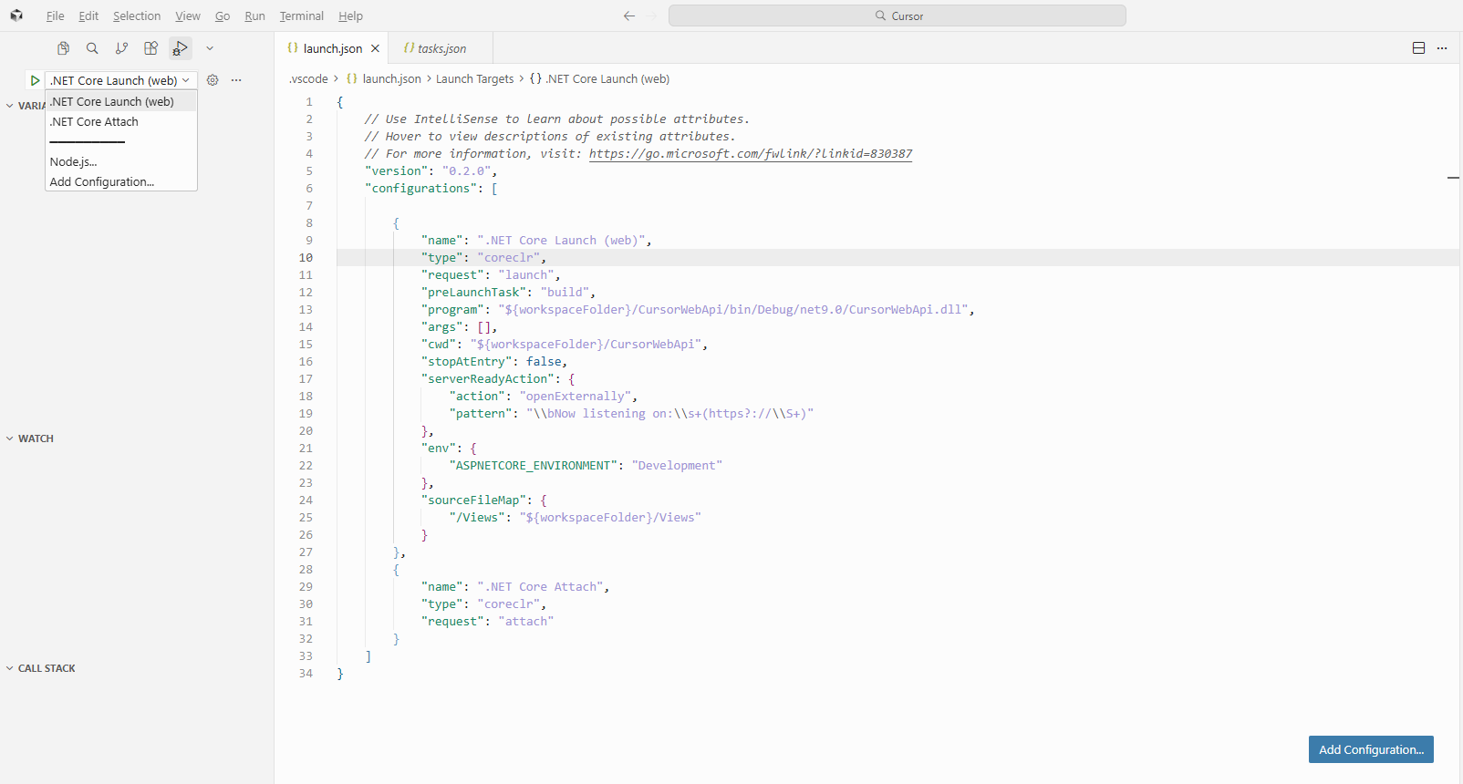Click the Cursor search command box
Image resolution: width=1463 pixels, height=784 pixels.
[897, 15]
